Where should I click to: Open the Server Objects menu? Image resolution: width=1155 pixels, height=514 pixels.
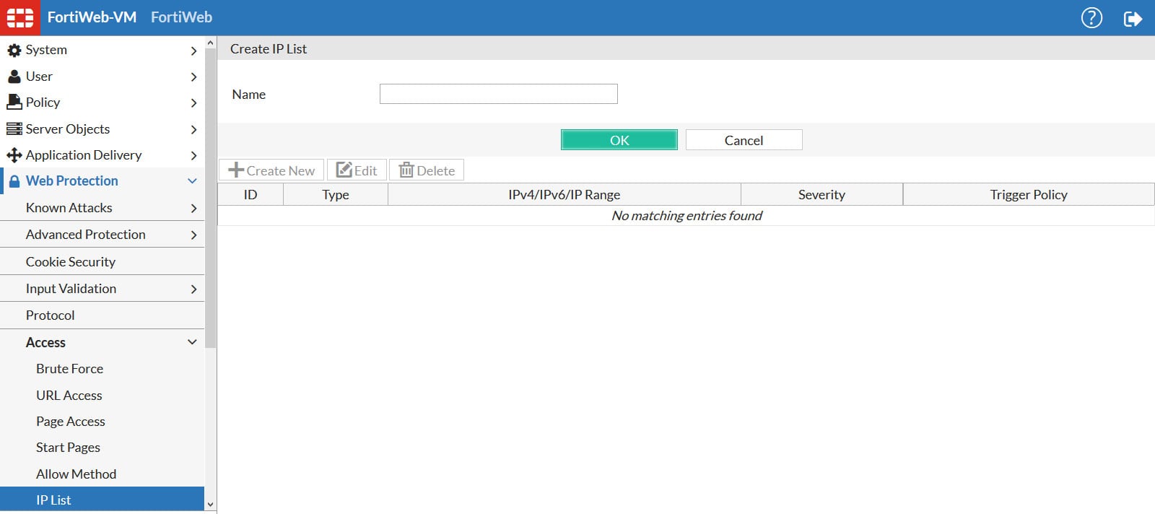103,128
